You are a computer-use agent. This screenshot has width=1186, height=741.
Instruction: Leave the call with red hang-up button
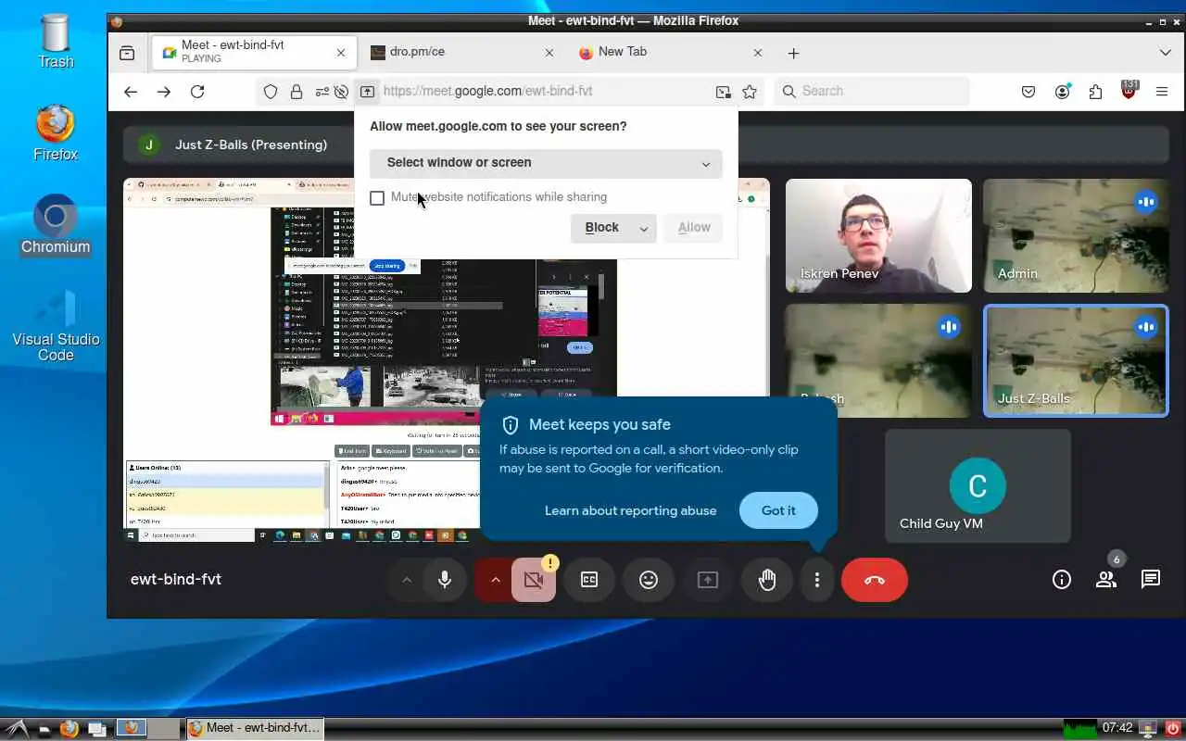(875, 580)
